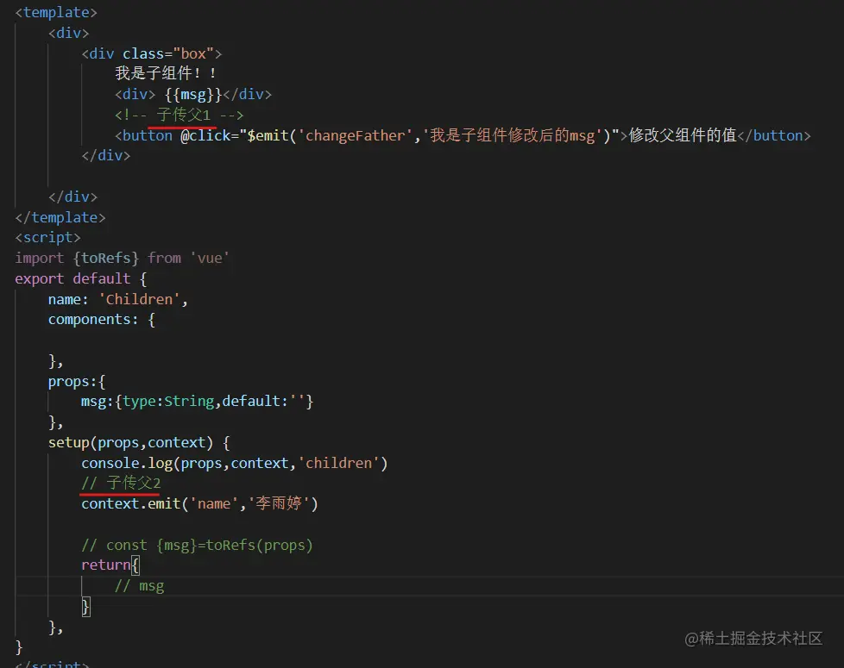Click the opening <template> tag on the first line
The width and height of the screenshot is (844, 668).
pos(56,12)
